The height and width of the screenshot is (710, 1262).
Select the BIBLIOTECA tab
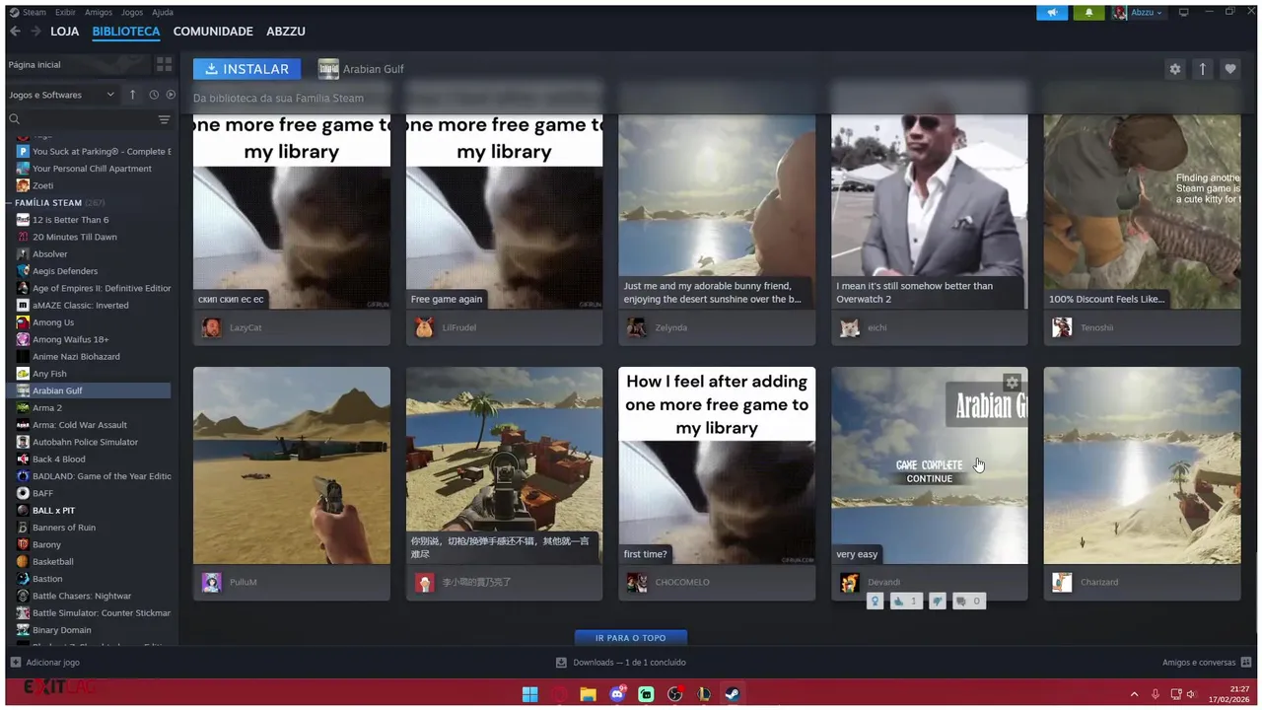click(126, 32)
